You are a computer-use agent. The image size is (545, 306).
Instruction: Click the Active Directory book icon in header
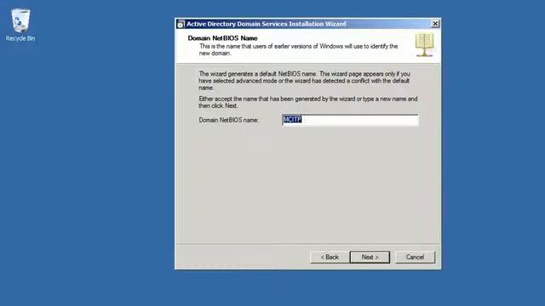(424, 45)
